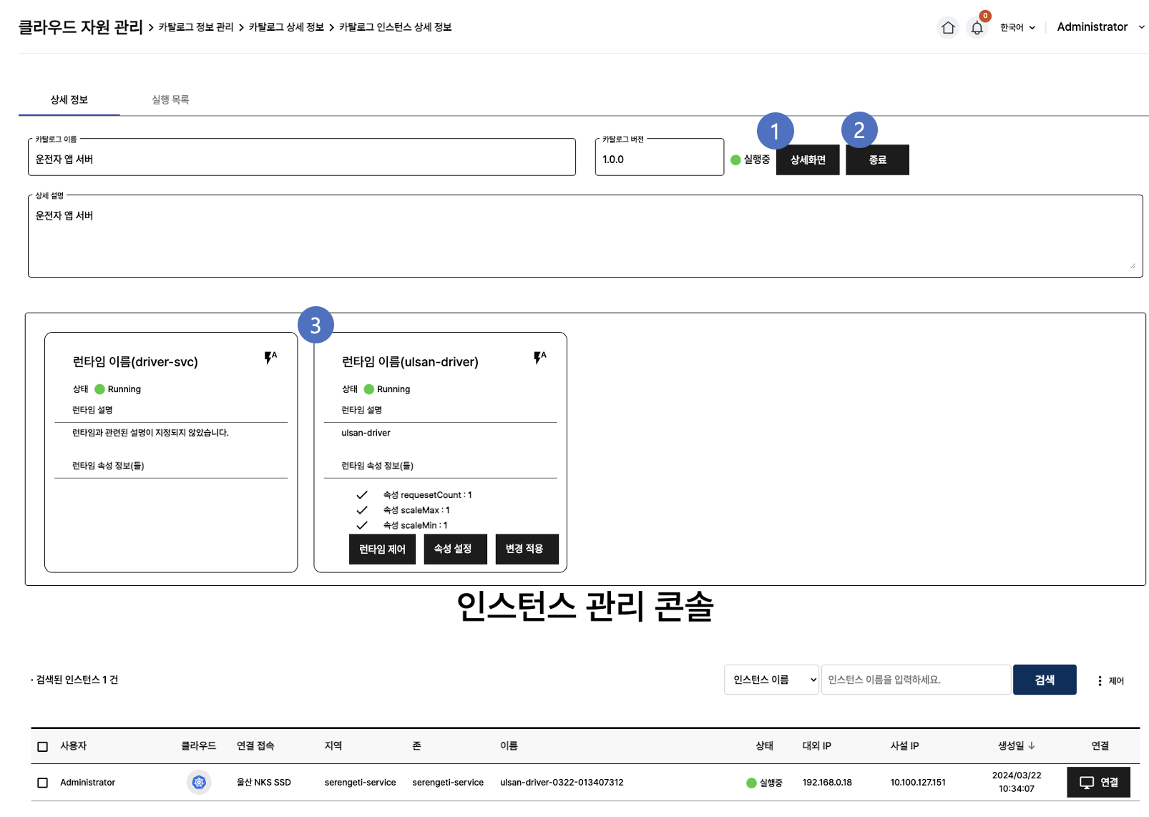Click 카탈로그 정보 관리 breadcrumb link
The height and width of the screenshot is (817, 1149).
coord(196,27)
